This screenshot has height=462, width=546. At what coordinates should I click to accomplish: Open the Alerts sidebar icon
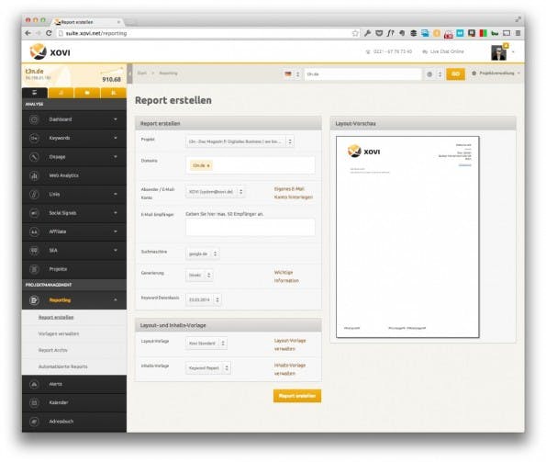pyautogui.click(x=34, y=384)
